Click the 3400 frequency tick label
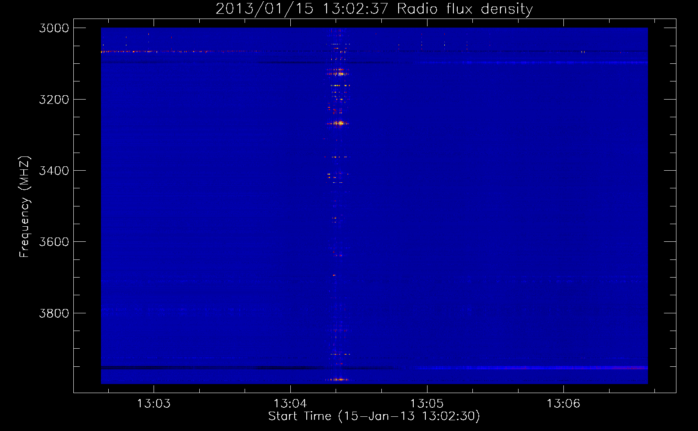The height and width of the screenshot is (431, 698). click(54, 171)
